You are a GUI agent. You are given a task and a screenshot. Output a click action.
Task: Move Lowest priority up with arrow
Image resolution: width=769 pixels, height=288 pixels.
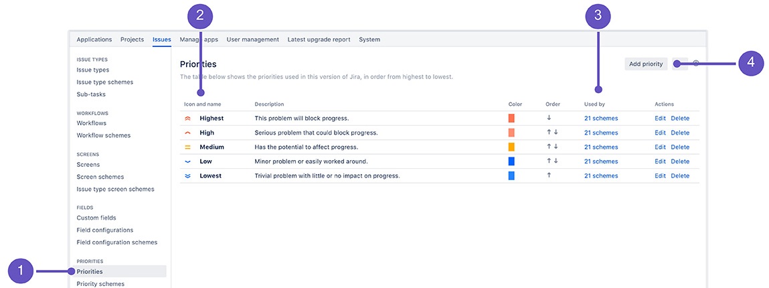(549, 175)
